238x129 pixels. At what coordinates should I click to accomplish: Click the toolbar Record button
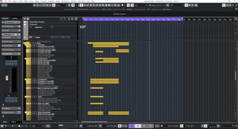click(x=50, y=5)
